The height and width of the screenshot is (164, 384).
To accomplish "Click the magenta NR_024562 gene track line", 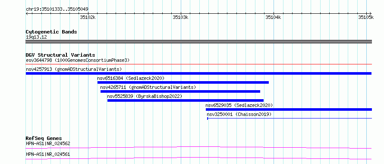I will (198, 147).
